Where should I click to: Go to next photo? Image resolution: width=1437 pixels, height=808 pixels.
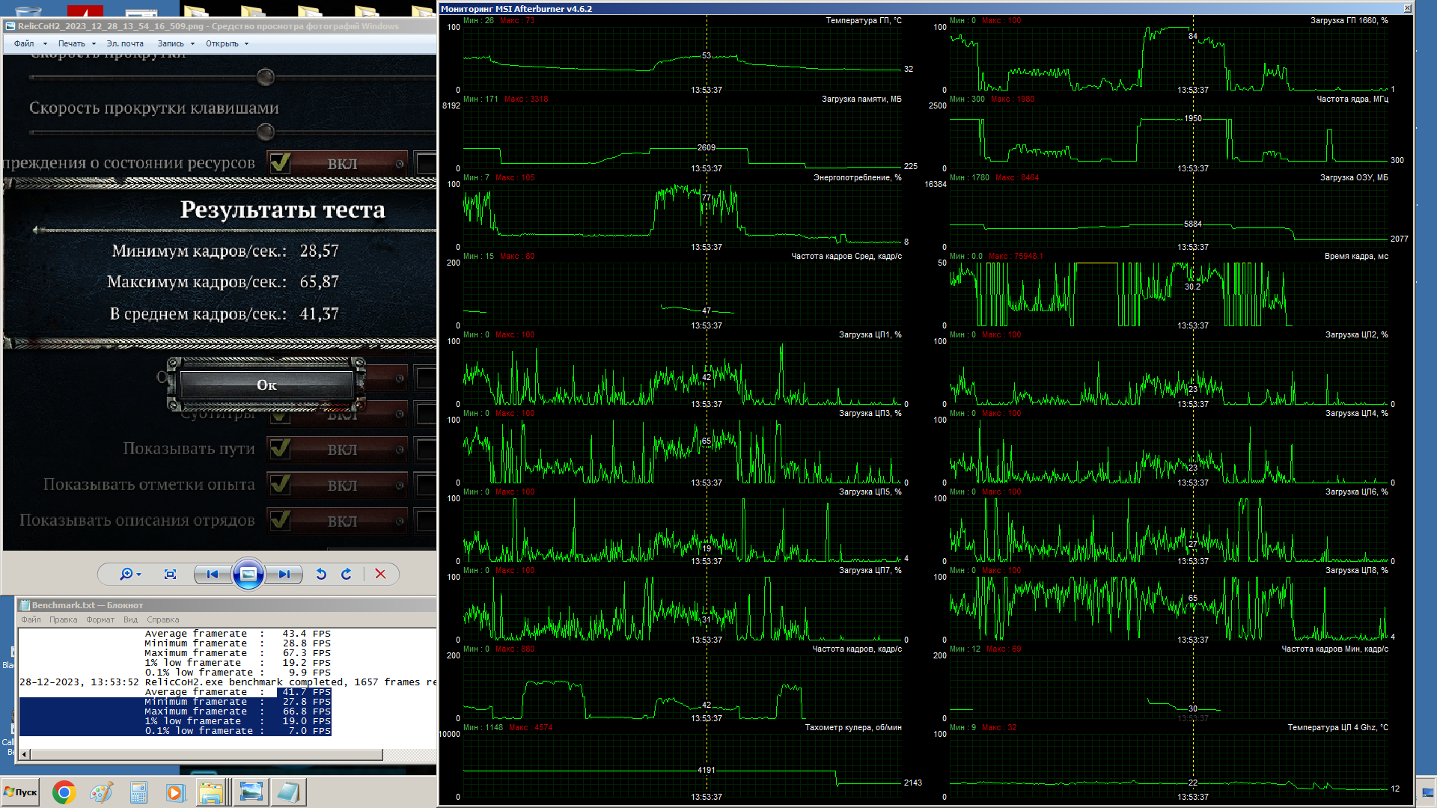click(284, 574)
